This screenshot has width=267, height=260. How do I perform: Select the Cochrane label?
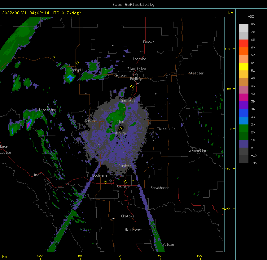click(100, 175)
